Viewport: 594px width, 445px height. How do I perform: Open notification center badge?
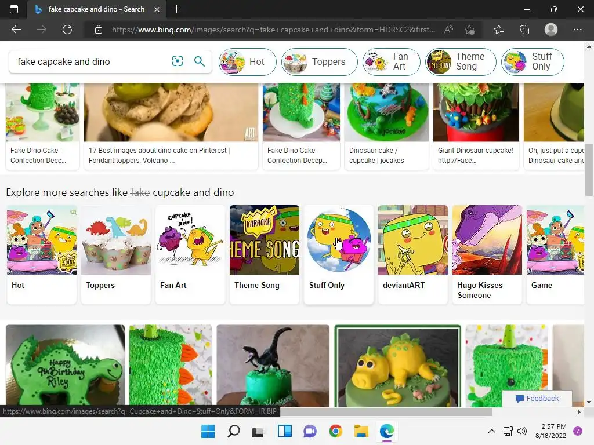[x=577, y=431]
